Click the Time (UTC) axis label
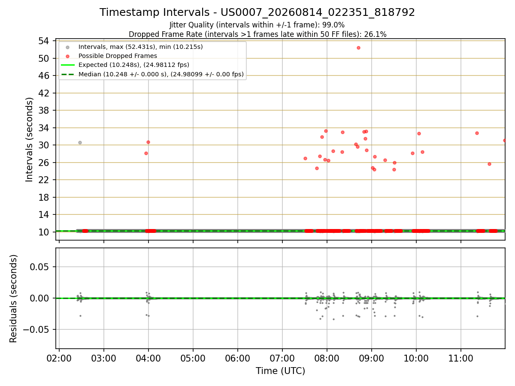The height and width of the screenshot is (386, 515). tap(281, 371)
